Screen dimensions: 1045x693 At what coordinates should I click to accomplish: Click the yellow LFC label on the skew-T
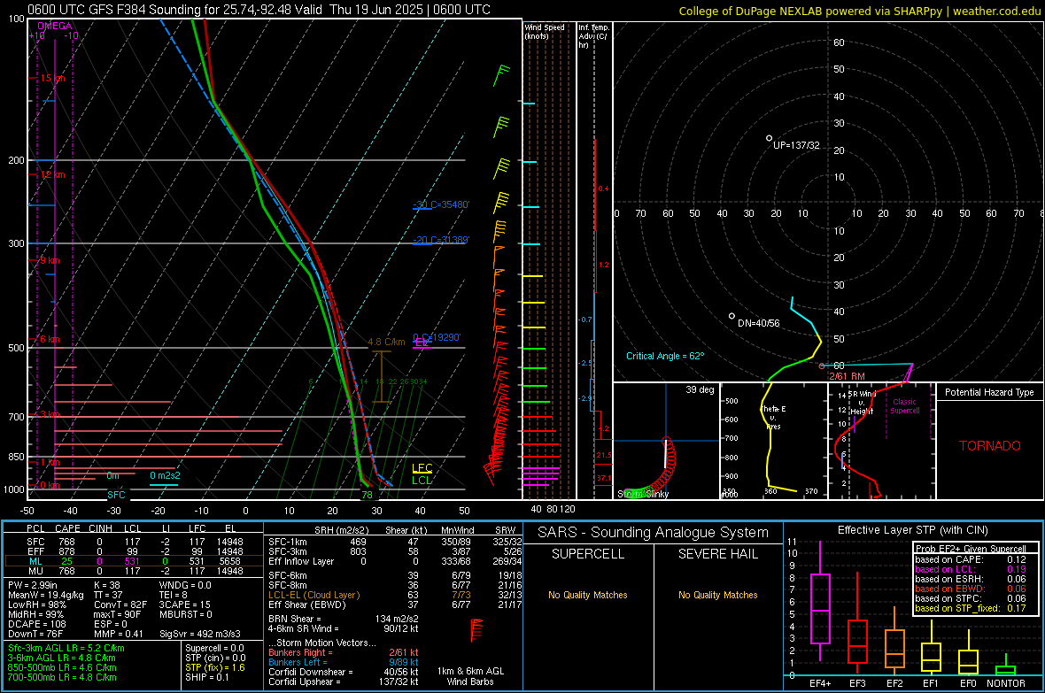click(x=422, y=468)
